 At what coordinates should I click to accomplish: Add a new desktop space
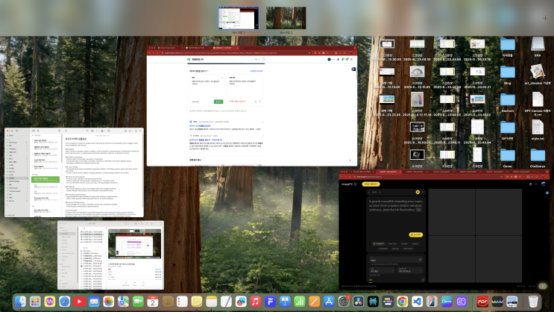point(545,18)
